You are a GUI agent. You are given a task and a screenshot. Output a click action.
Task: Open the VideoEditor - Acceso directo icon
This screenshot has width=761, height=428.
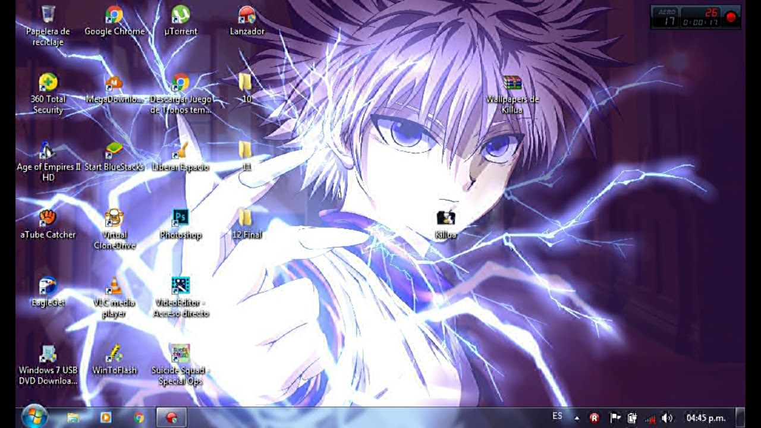[180, 297]
